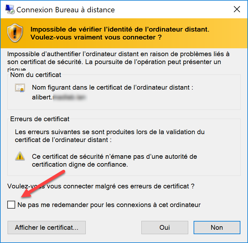Click the 'Ce certificat de sécurité n'émane pas' message

[x=115, y=160]
